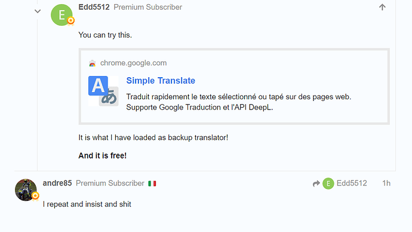Image resolution: width=412 pixels, height=232 pixels.
Task: Click the Simple Translate extension thumbnail
Action: click(x=103, y=91)
